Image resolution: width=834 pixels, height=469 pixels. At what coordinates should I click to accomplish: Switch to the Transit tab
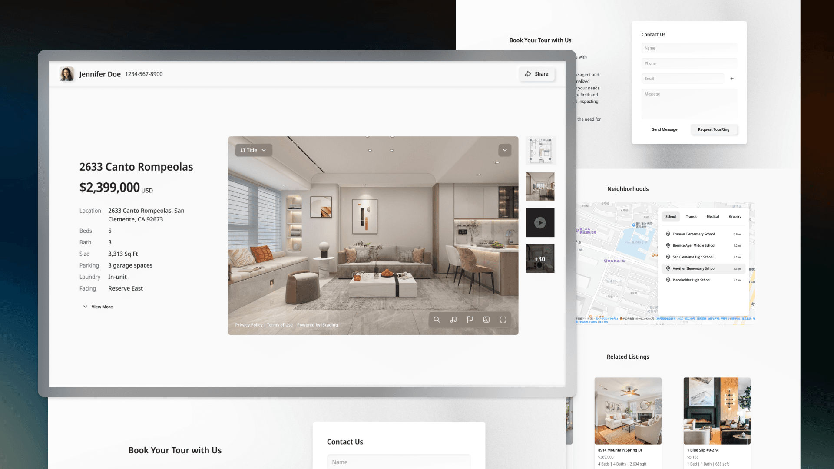click(x=691, y=216)
